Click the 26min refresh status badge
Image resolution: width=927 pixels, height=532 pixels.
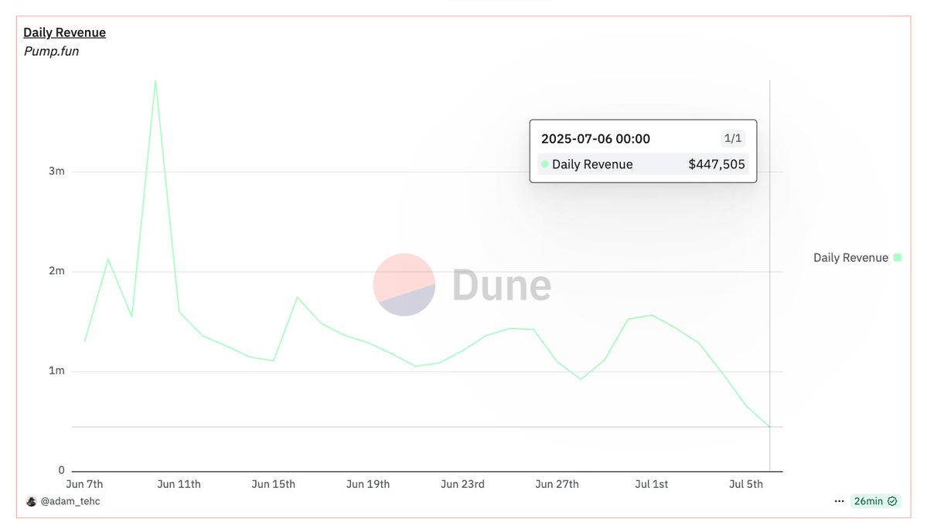point(875,501)
